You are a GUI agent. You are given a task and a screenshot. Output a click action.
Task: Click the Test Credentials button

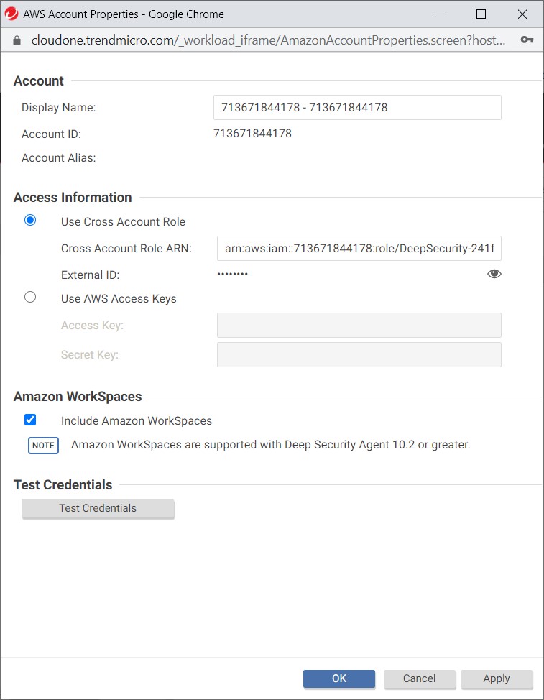pos(98,509)
